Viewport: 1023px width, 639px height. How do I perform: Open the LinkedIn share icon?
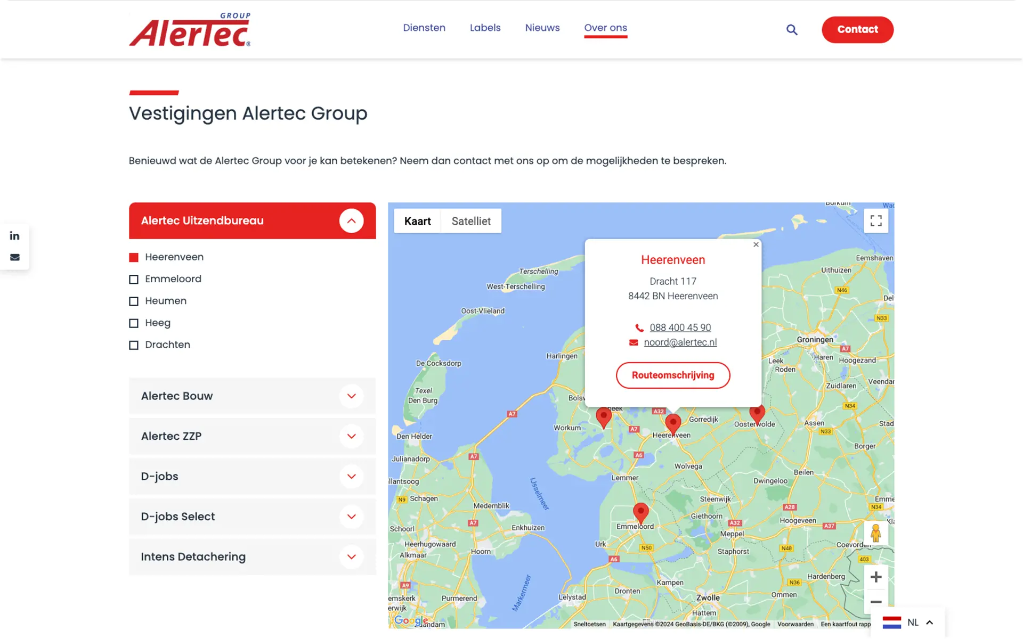point(14,236)
